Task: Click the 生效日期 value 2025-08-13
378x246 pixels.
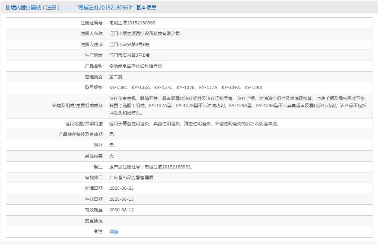Action: click(122, 199)
